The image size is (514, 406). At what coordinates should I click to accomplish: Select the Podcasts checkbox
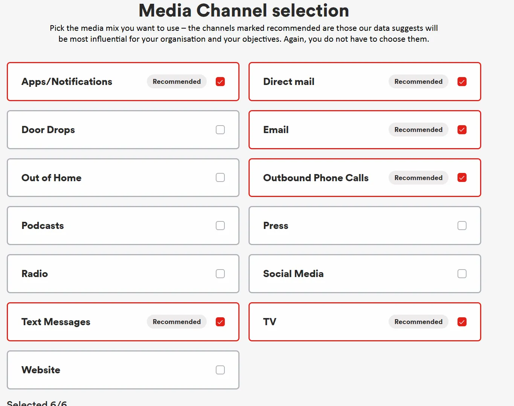click(220, 226)
